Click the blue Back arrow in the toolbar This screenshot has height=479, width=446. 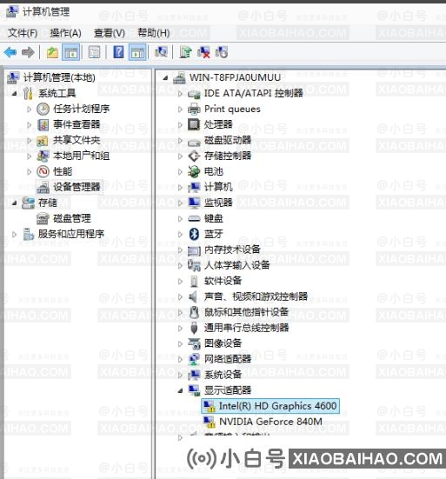[x=10, y=52]
